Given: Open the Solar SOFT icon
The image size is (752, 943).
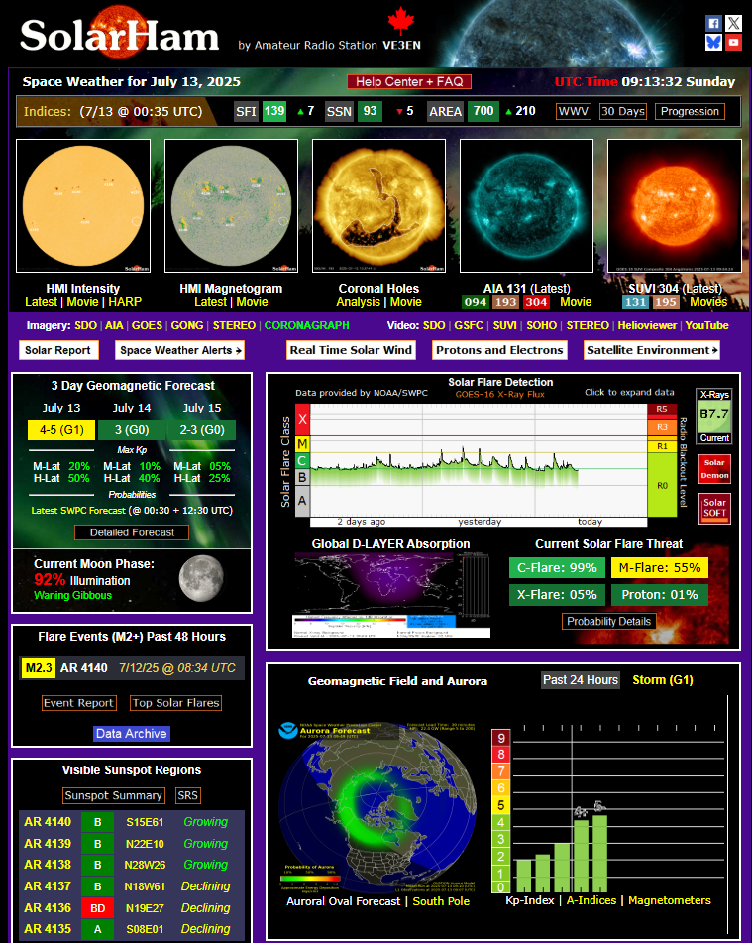Looking at the screenshot, I should point(714,509).
